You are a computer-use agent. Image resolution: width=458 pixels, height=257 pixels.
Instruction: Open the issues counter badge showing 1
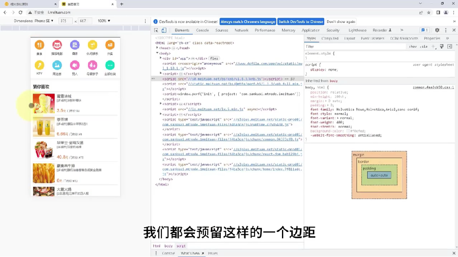(x=424, y=30)
